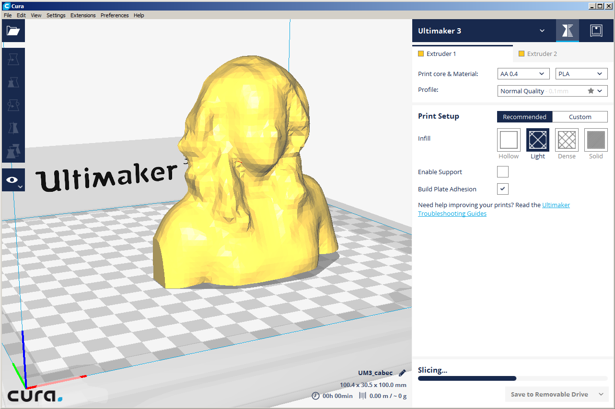
Task: Switch to Recommended print setup
Action: click(524, 117)
